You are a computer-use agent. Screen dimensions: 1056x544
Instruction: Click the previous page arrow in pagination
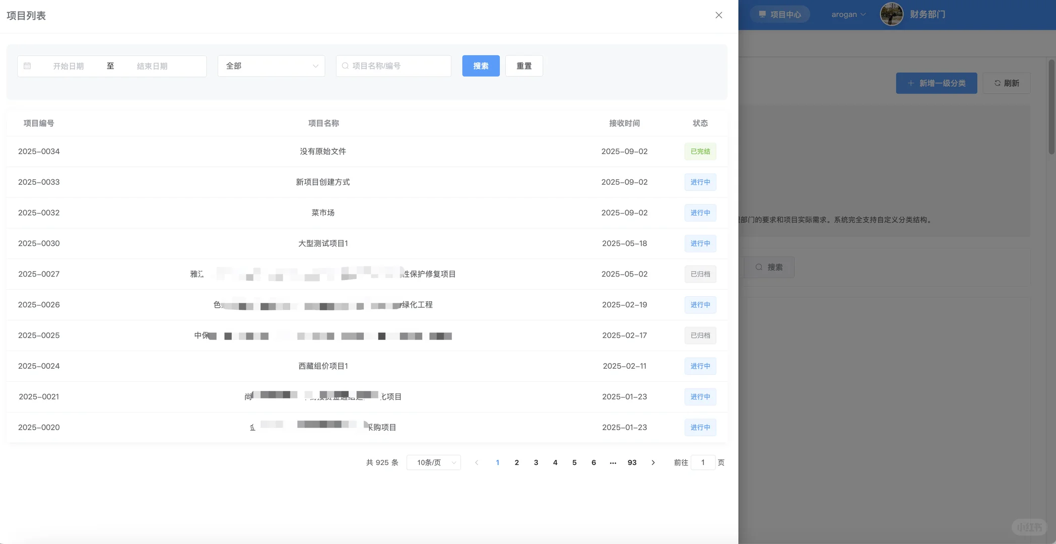click(x=477, y=462)
